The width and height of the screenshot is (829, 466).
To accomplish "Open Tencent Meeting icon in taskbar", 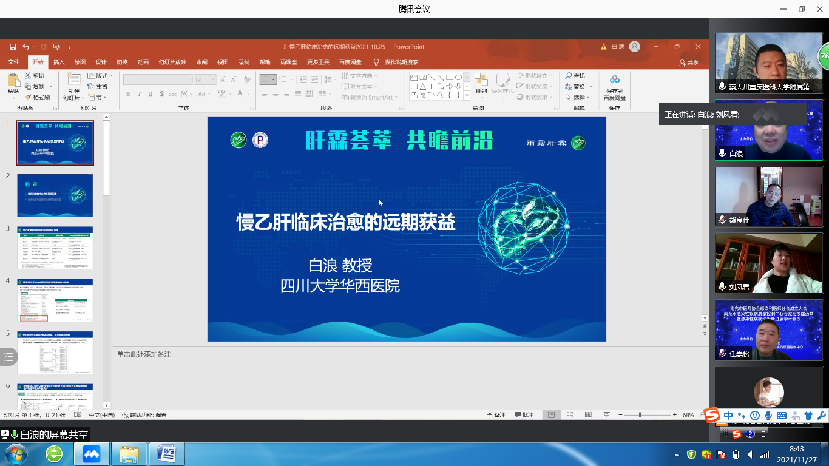I will tap(91, 453).
